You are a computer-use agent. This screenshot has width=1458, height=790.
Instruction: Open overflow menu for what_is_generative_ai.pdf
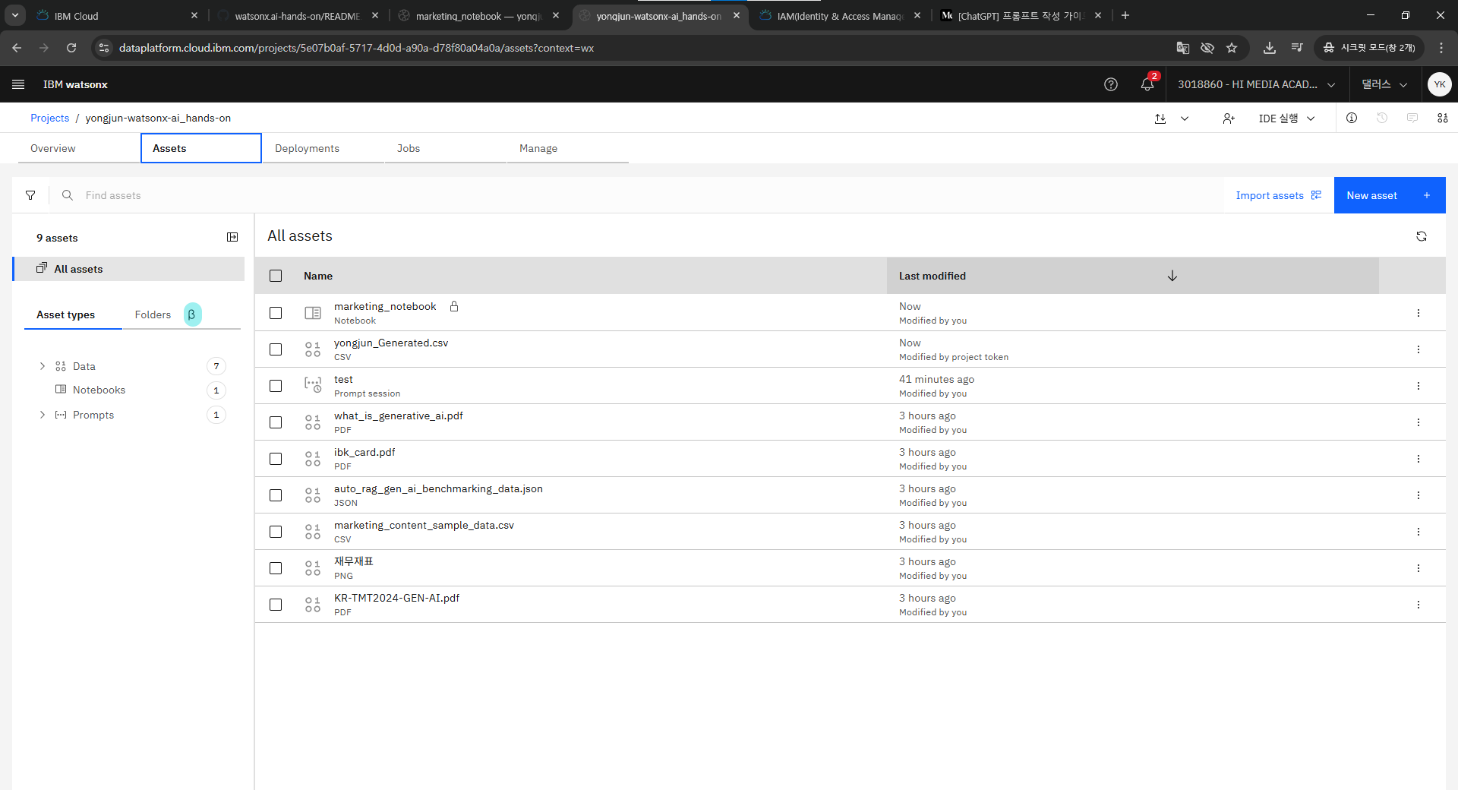(x=1419, y=422)
